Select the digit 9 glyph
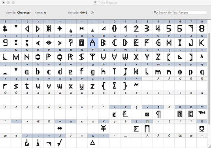This screenshot has width=211, height=148. coord(6,43)
